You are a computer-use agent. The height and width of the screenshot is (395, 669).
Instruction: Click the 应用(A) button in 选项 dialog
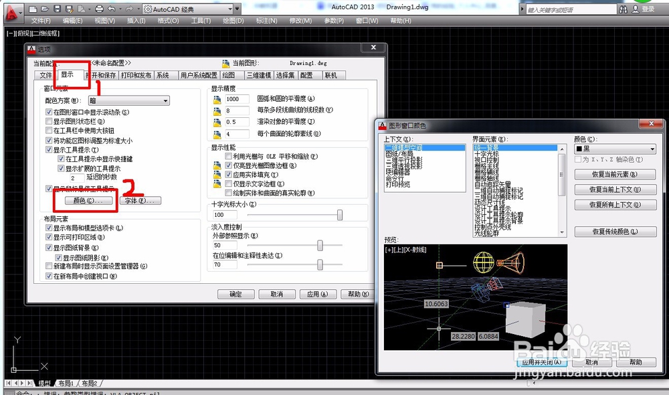coord(318,294)
